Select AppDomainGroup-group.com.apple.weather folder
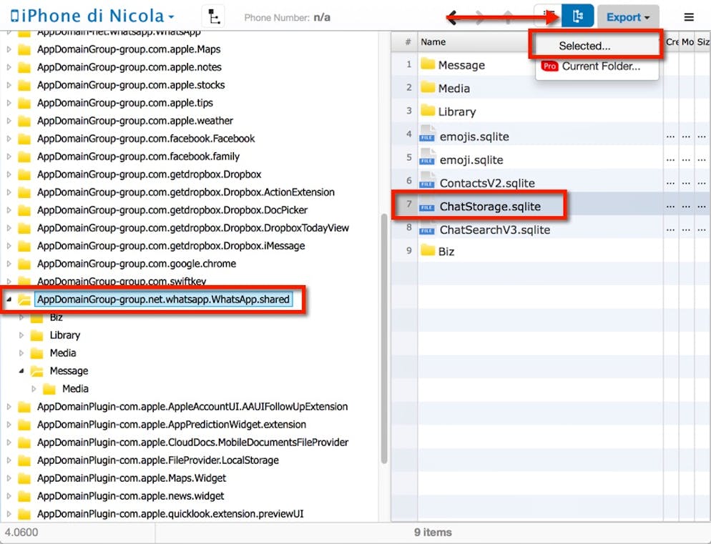Screen dimensions: 711x544 135,121
